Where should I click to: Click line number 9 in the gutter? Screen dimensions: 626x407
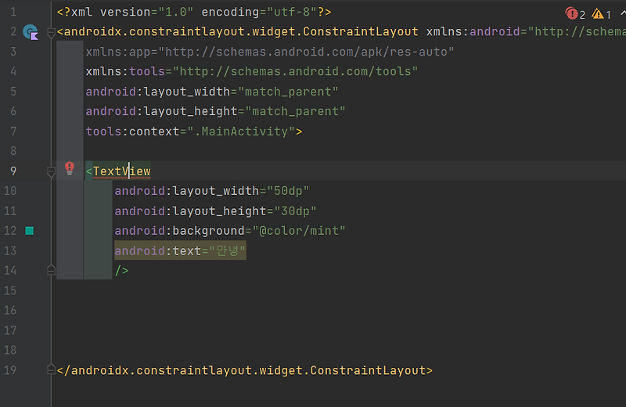tap(13, 171)
